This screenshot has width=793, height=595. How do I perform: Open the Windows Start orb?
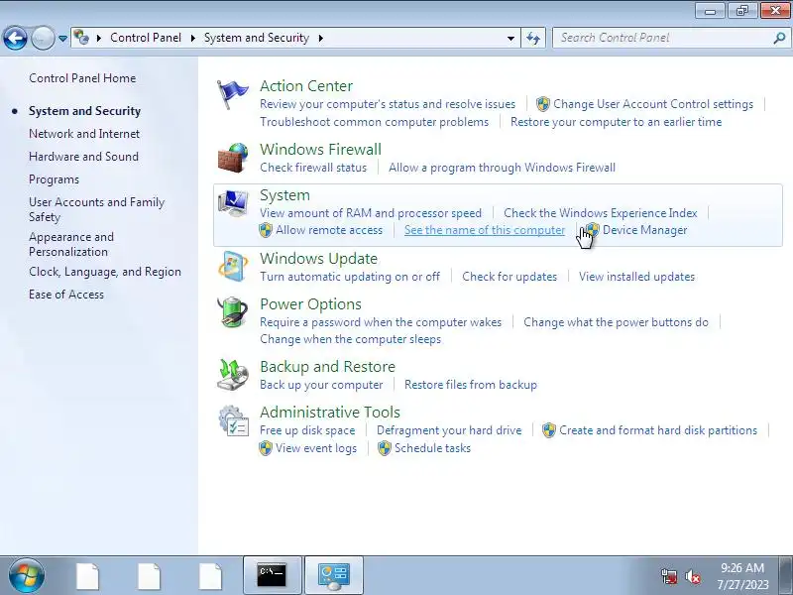[26, 575]
